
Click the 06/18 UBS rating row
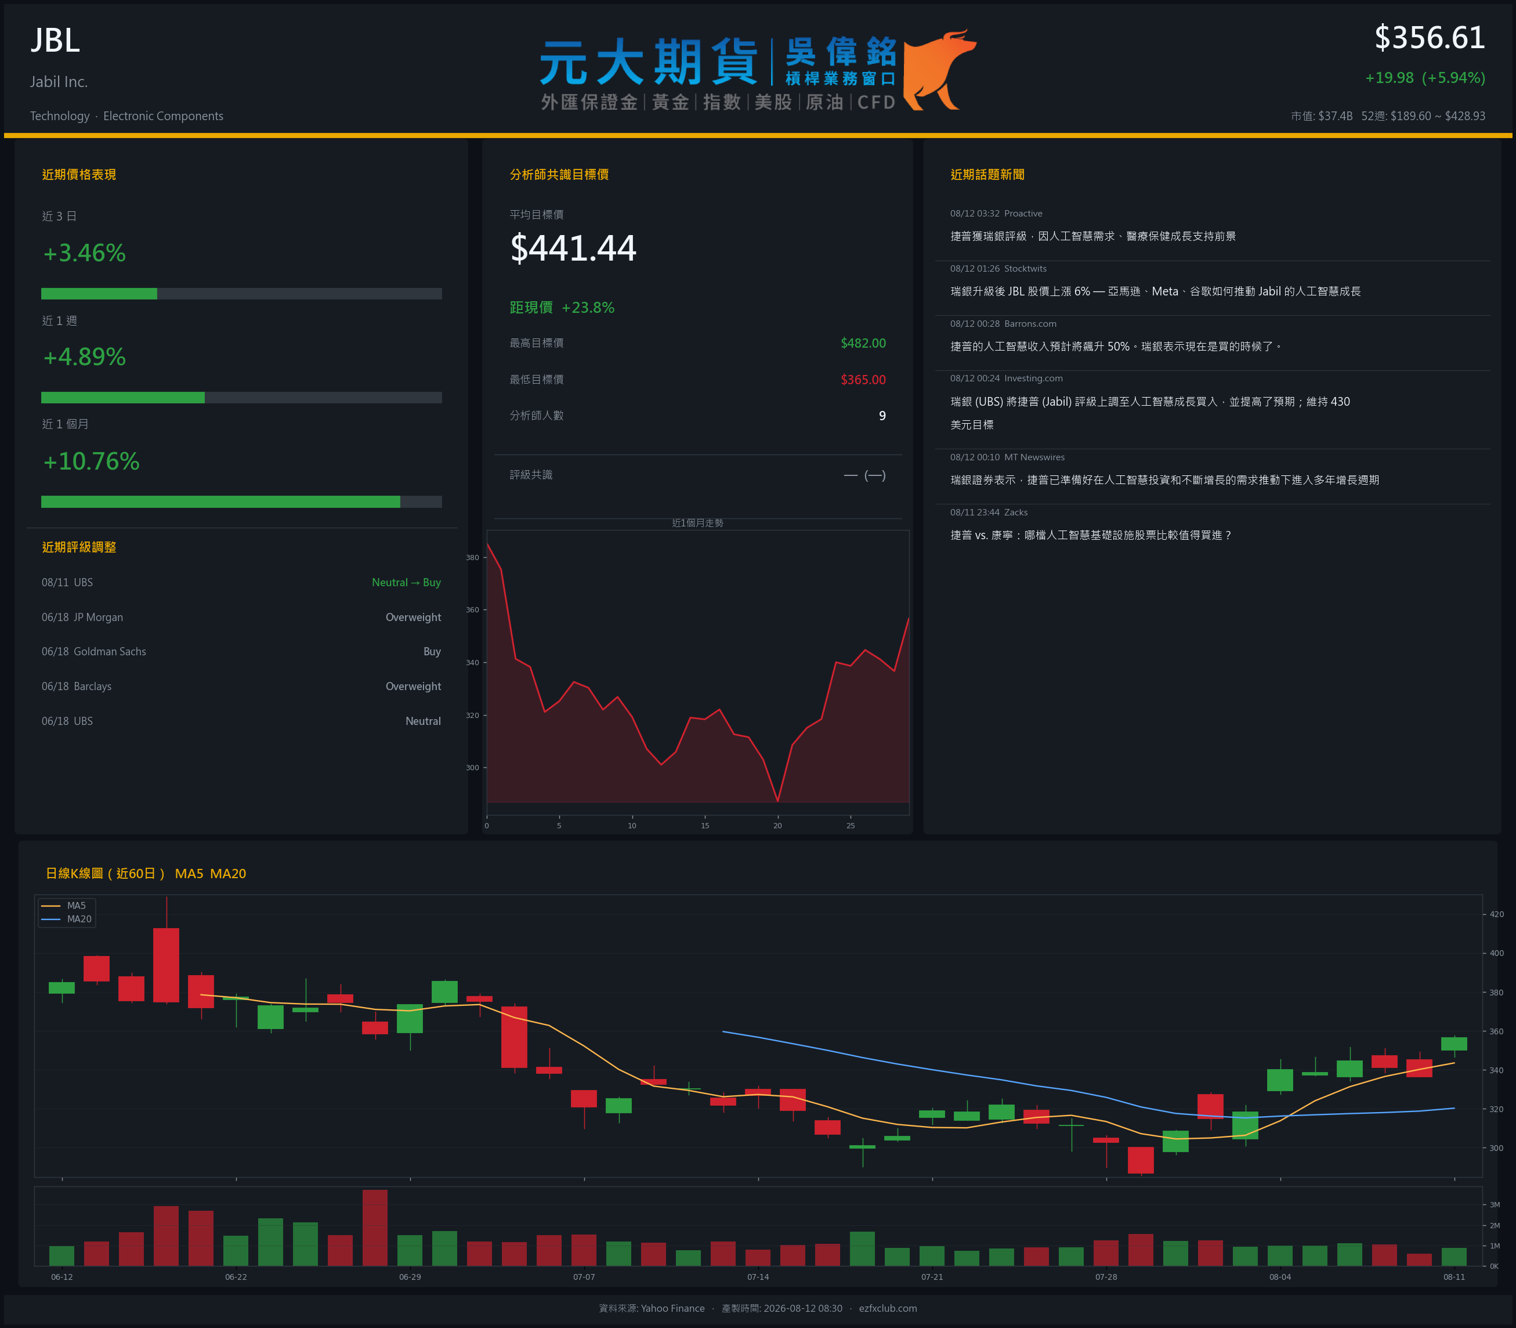[241, 721]
